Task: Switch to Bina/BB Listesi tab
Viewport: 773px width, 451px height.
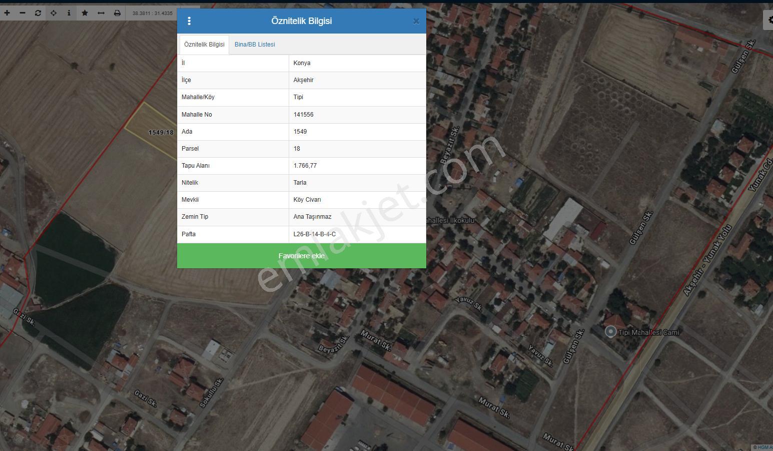Action: pyautogui.click(x=255, y=45)
